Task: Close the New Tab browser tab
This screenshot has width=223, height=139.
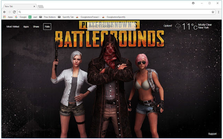Action: (x=34, y=6)
